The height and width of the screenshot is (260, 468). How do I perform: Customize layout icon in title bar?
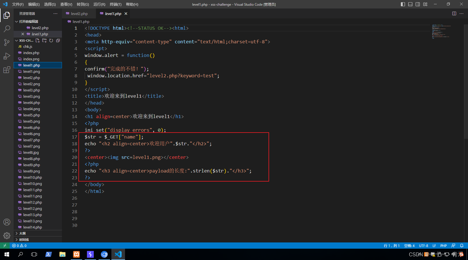click(425, 4)
